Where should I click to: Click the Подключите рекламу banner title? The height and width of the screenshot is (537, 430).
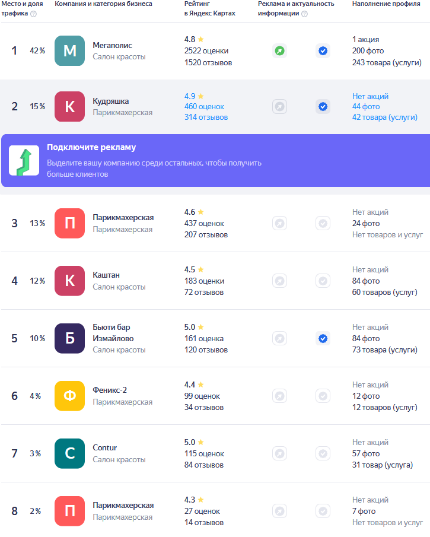pos(91,147)
